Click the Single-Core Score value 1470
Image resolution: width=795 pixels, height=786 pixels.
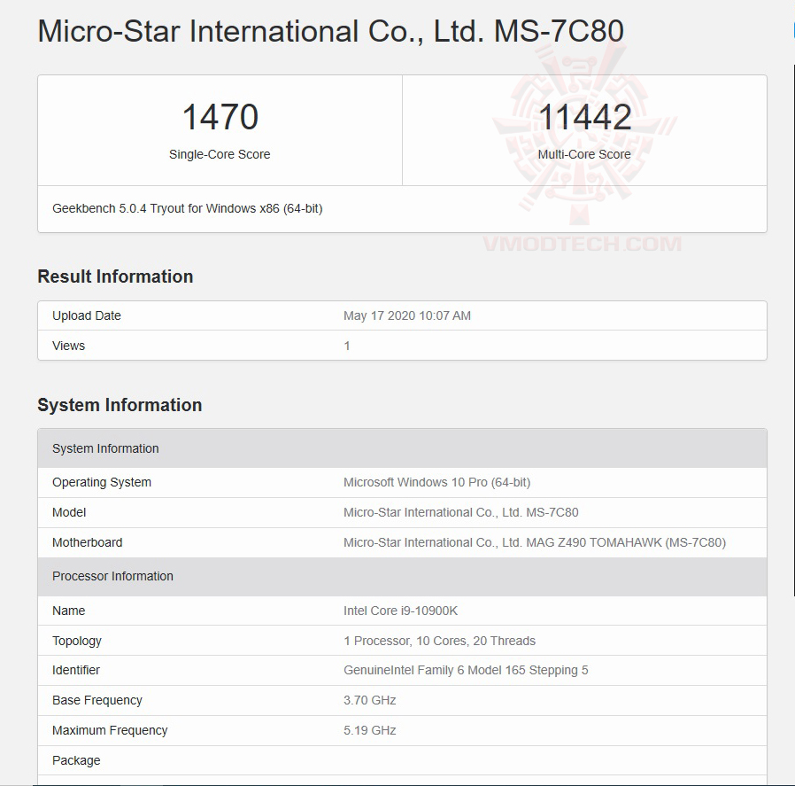tap(218, 116)
